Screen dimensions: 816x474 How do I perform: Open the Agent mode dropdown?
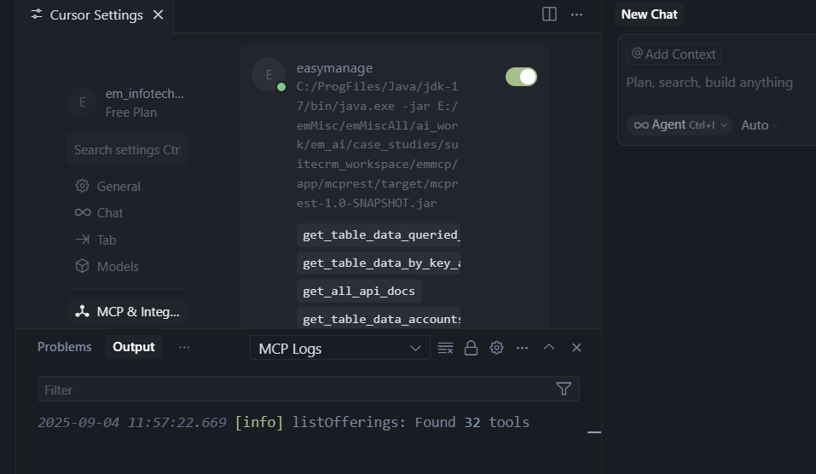(679, 124)
